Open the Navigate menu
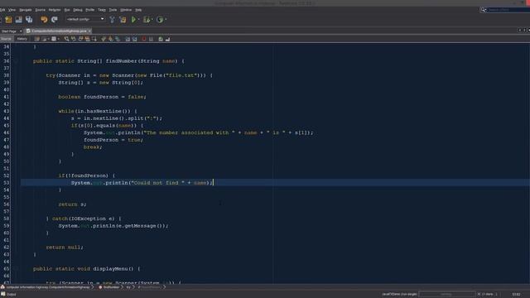Viewport: 530px width, 298px height. [26, 10]
